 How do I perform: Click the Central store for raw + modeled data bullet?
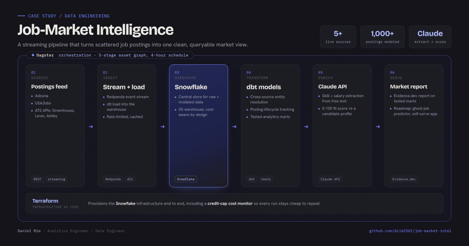(199, 100)
